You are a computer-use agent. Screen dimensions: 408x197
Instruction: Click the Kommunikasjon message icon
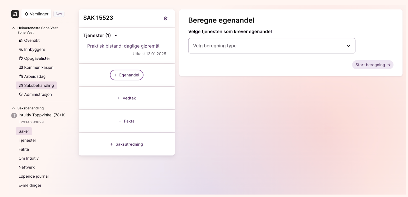(21, 67)
